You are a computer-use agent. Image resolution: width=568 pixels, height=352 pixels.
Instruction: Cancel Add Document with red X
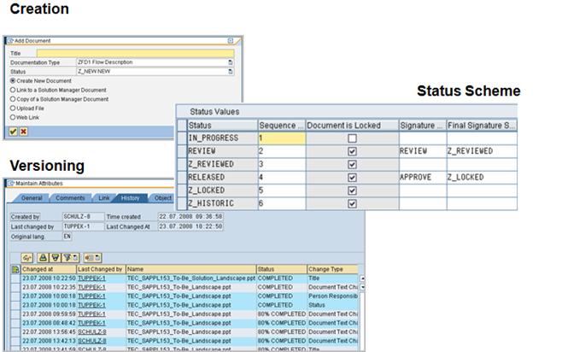24,132
